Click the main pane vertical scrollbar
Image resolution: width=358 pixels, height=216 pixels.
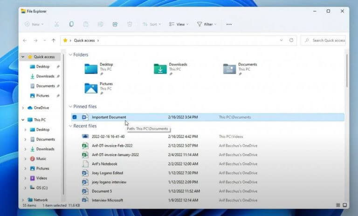347,71
